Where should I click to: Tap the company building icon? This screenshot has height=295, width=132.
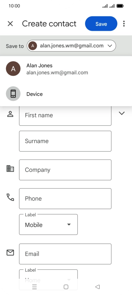tap(10, 169)
